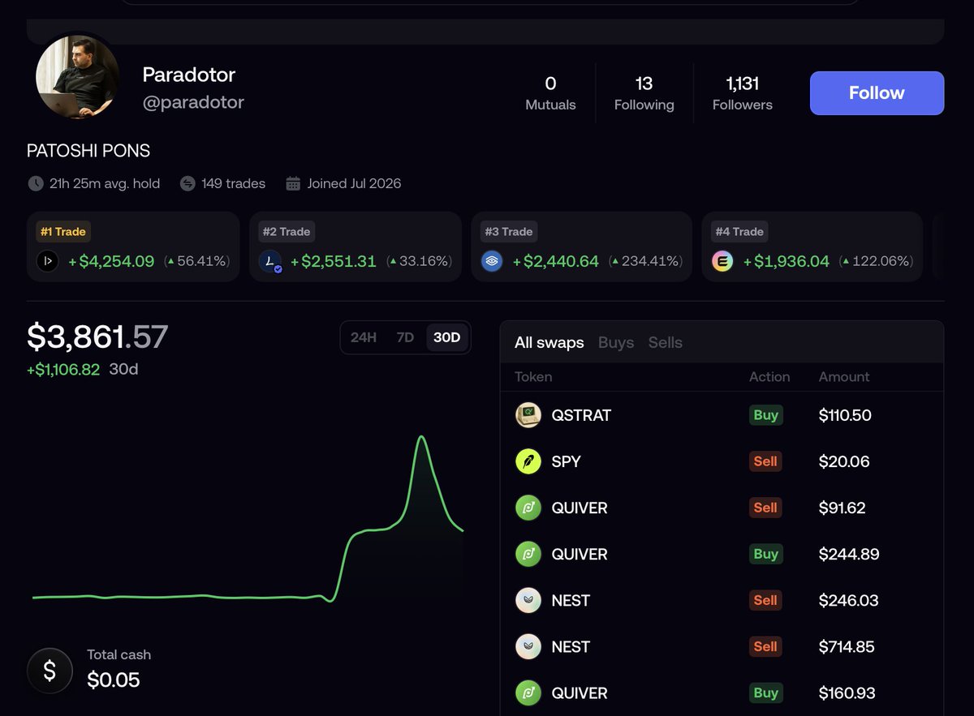Image resolution: width=974 pixels, height=716 pixels.
Task: Click the Paradotor profile avatar photo
Action: point(78,77)
